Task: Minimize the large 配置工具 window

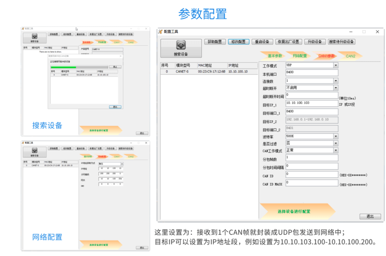Action: pyautogui.click(x=351, y=31)
